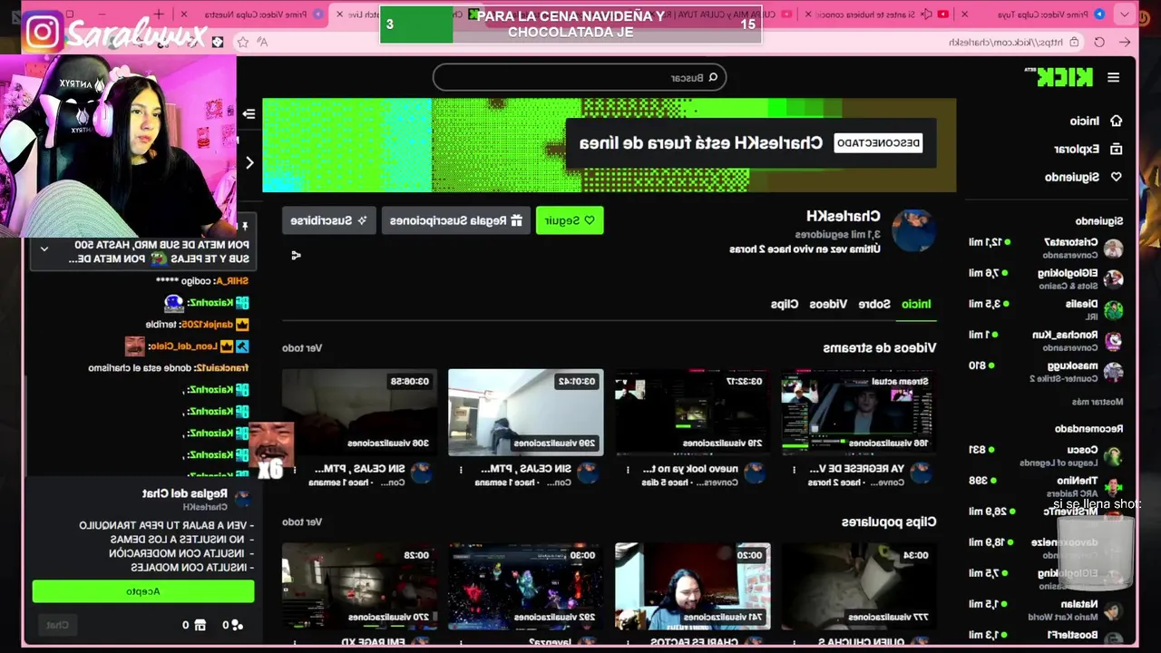Open Ronchas_Kun channel in sidebar
This screenshot has height=653, width=1161.
pos(1046,340)
